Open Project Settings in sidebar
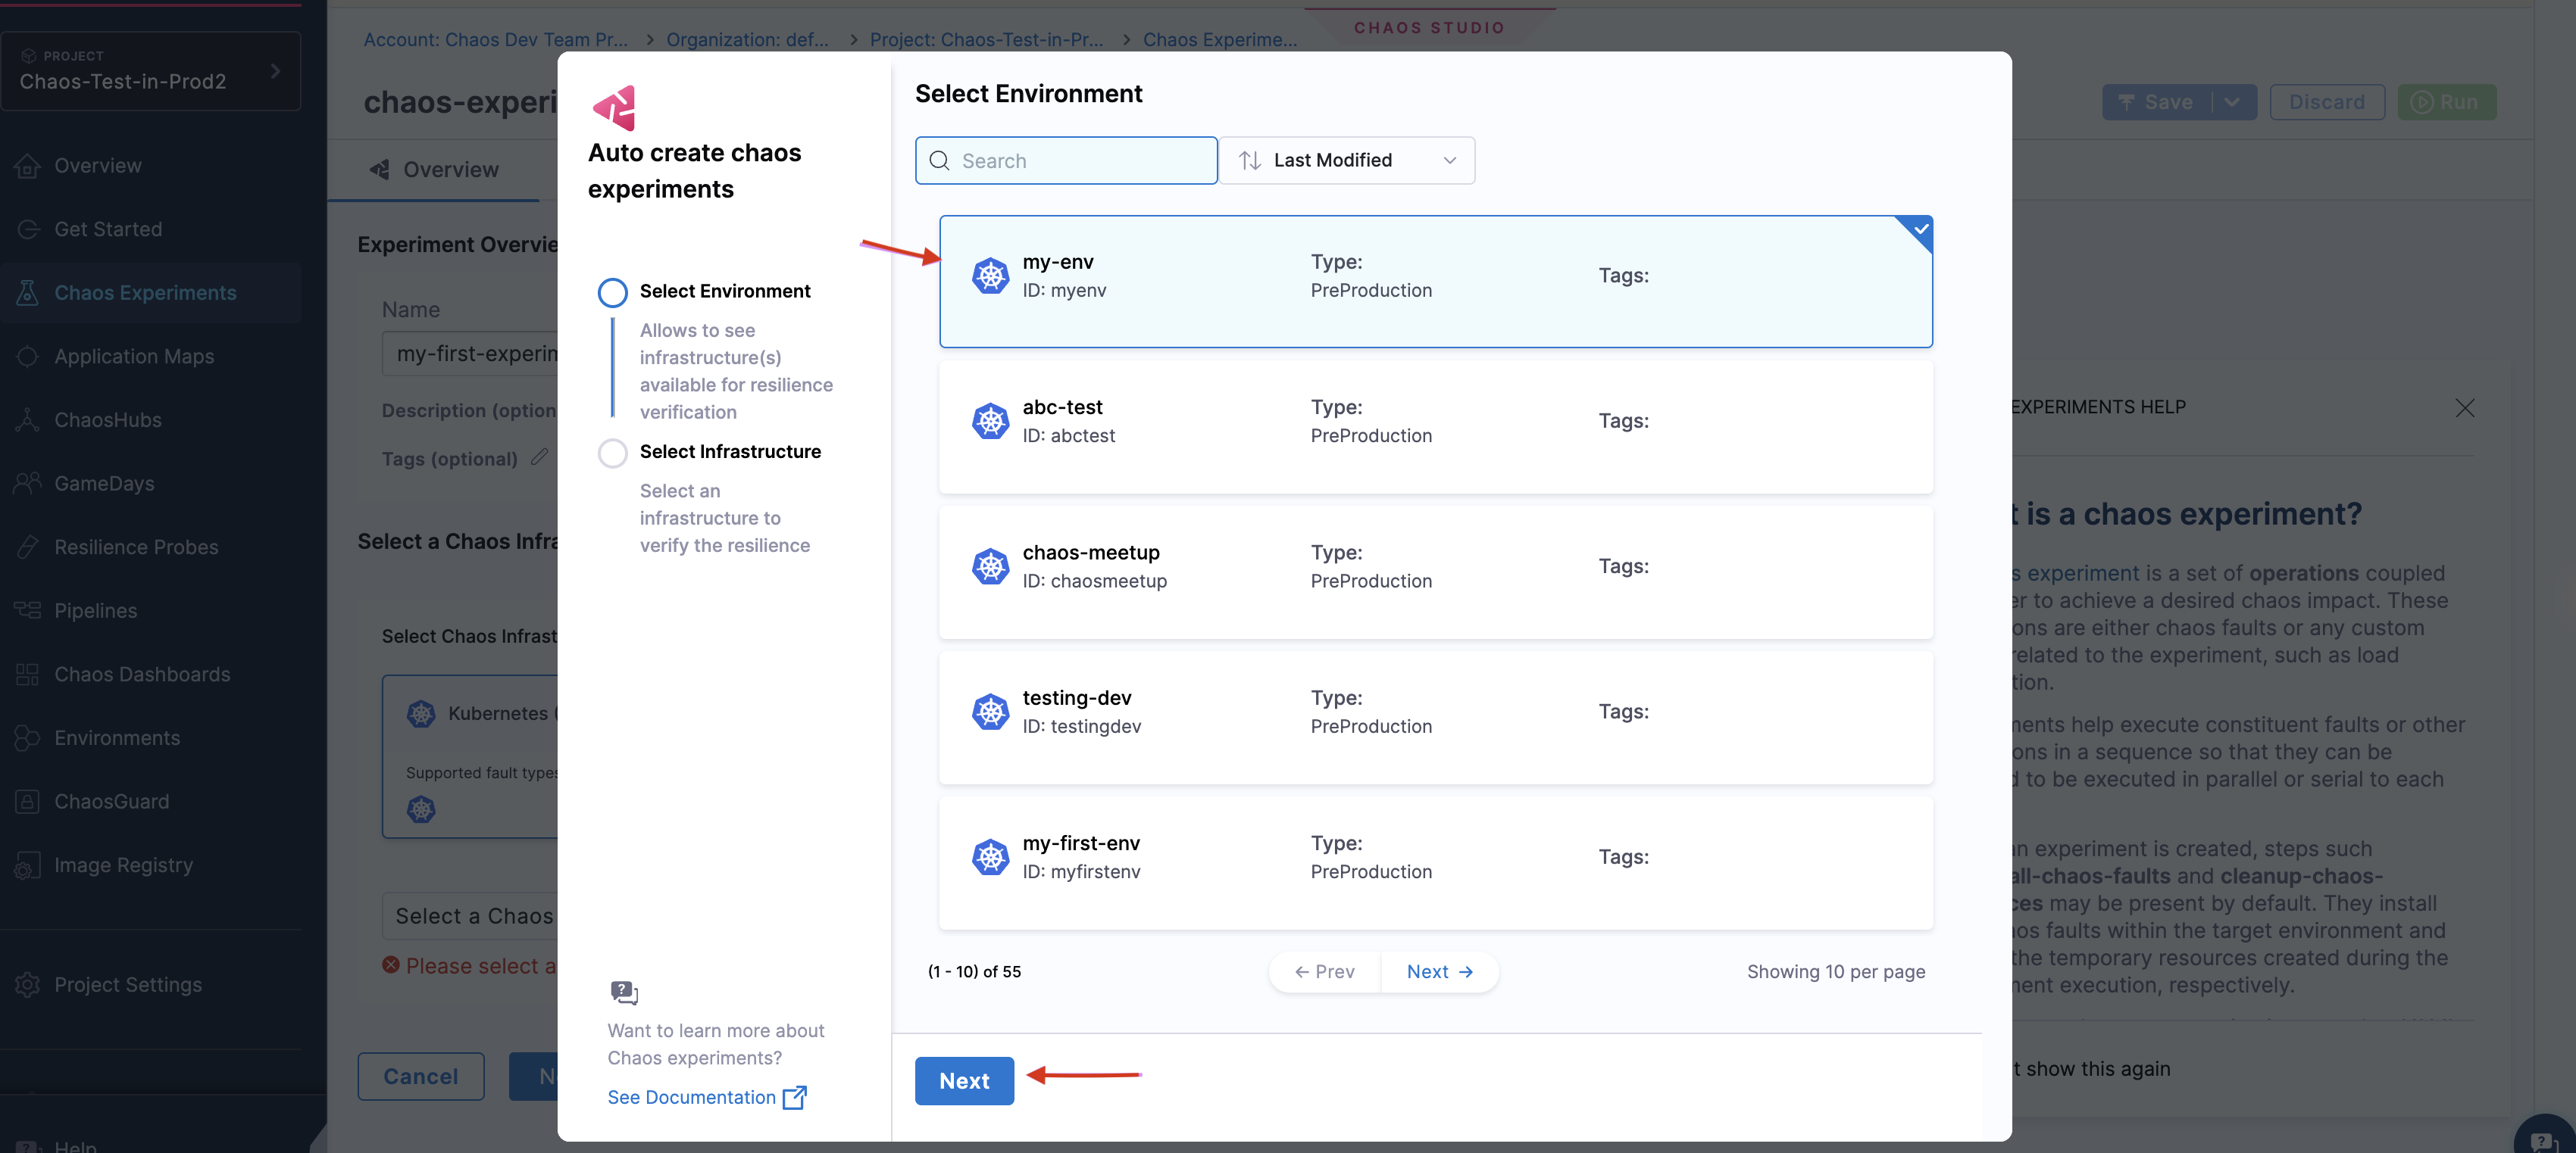 128,984
